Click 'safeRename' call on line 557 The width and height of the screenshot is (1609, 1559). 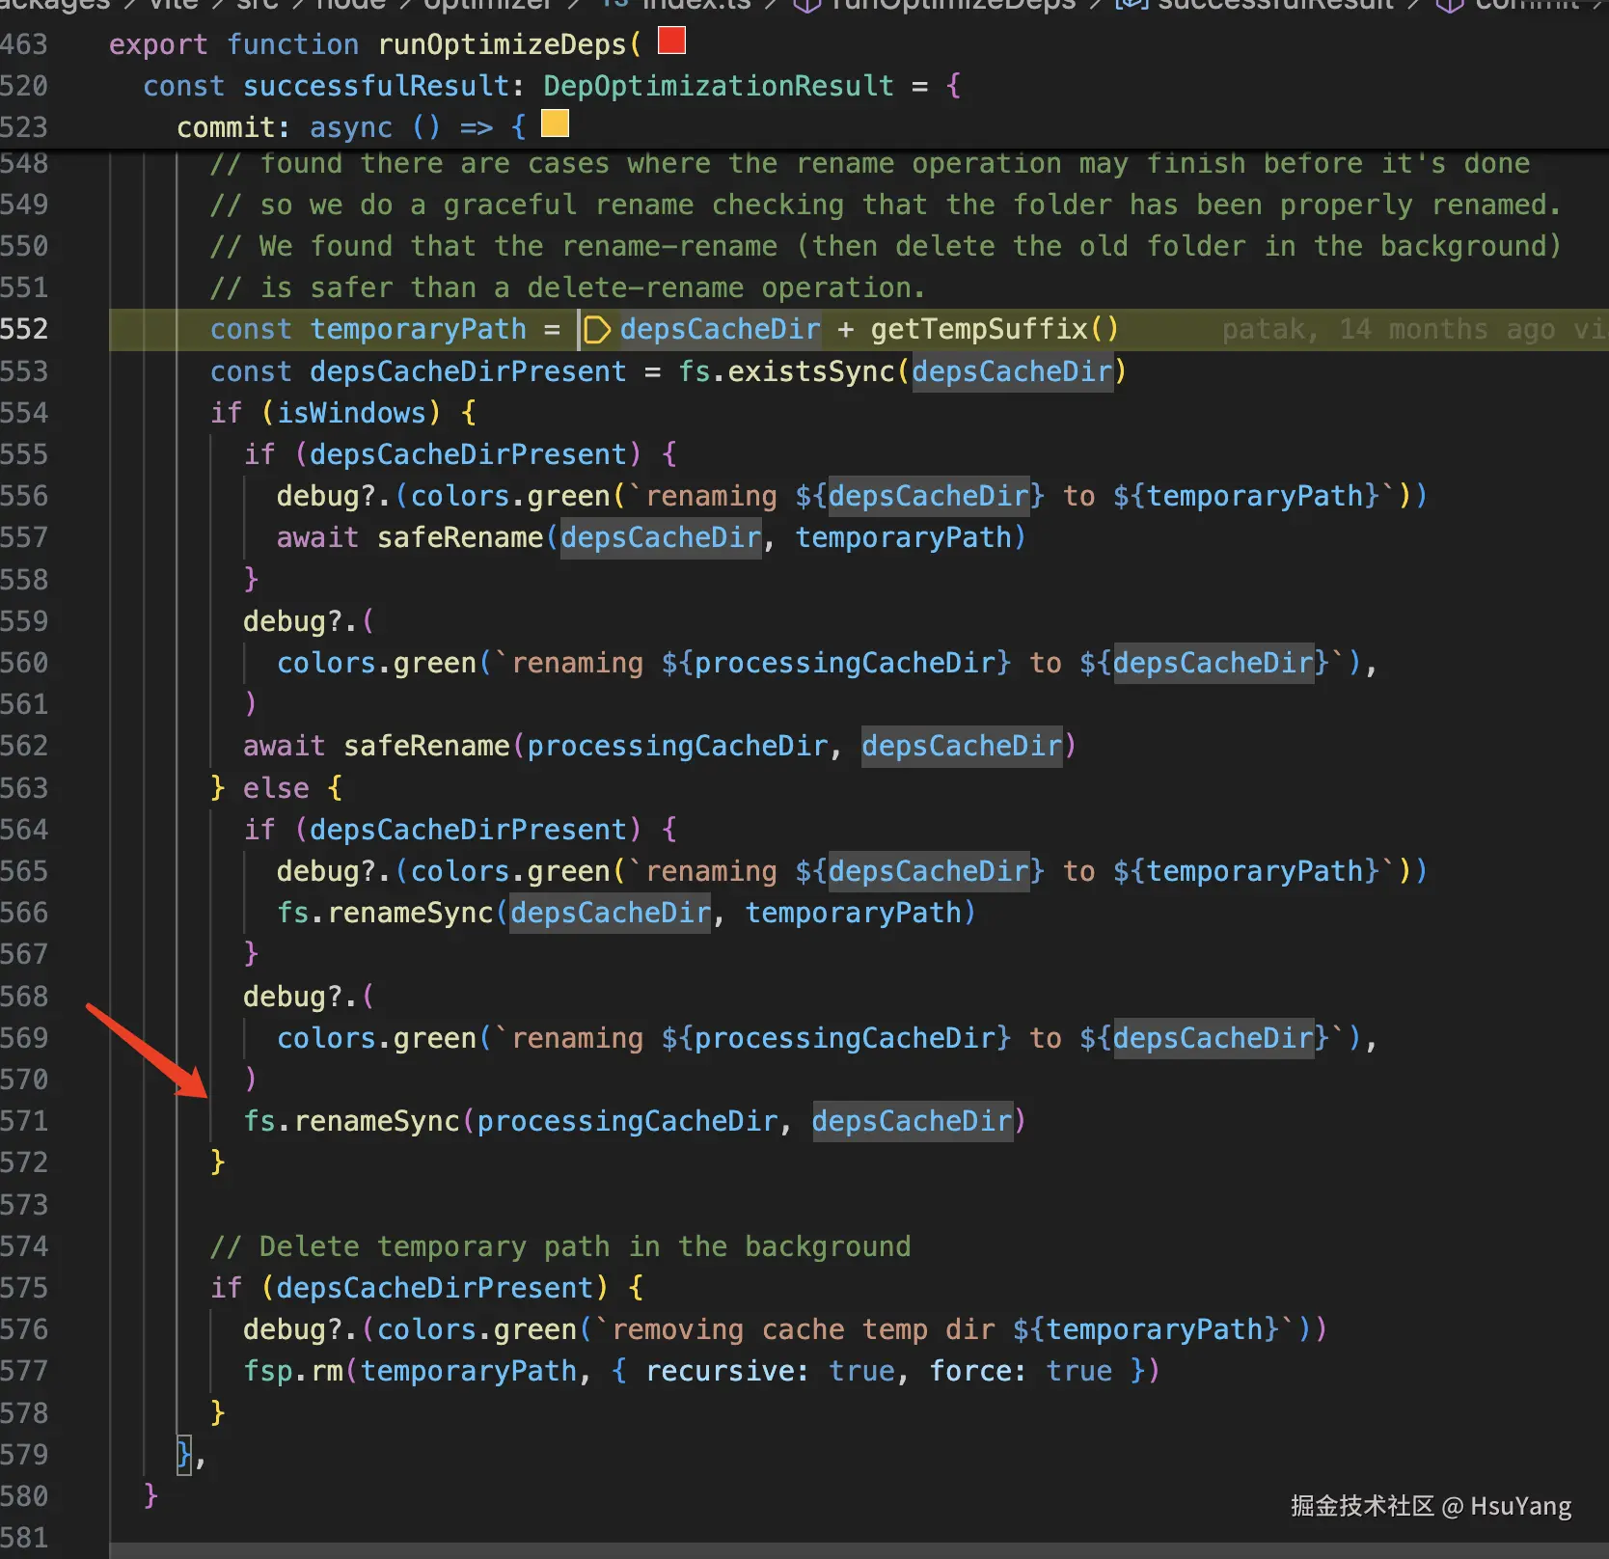[460, 537]
